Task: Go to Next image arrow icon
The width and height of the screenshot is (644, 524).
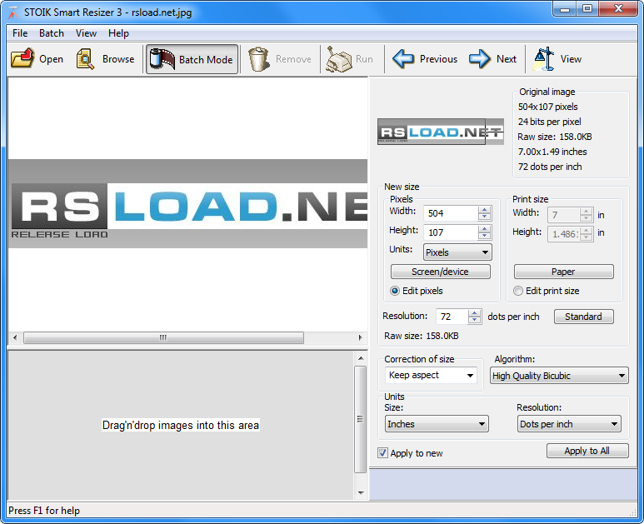Action: click(x=480, y=58)
